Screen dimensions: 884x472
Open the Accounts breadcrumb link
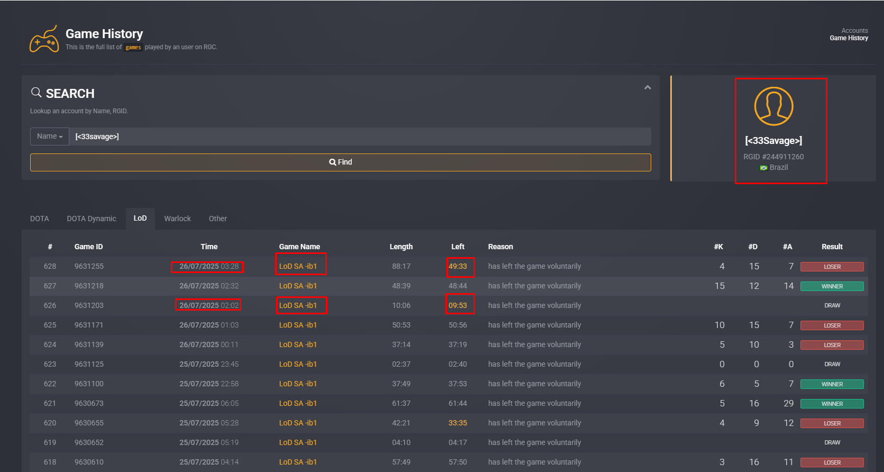tap(854, 31)
